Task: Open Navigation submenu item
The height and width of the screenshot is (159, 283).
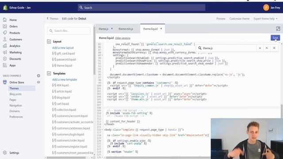Action: (16, 106)
